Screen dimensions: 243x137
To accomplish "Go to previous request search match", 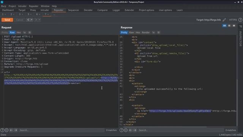I will pyautogui.click(x=11, y=130).
